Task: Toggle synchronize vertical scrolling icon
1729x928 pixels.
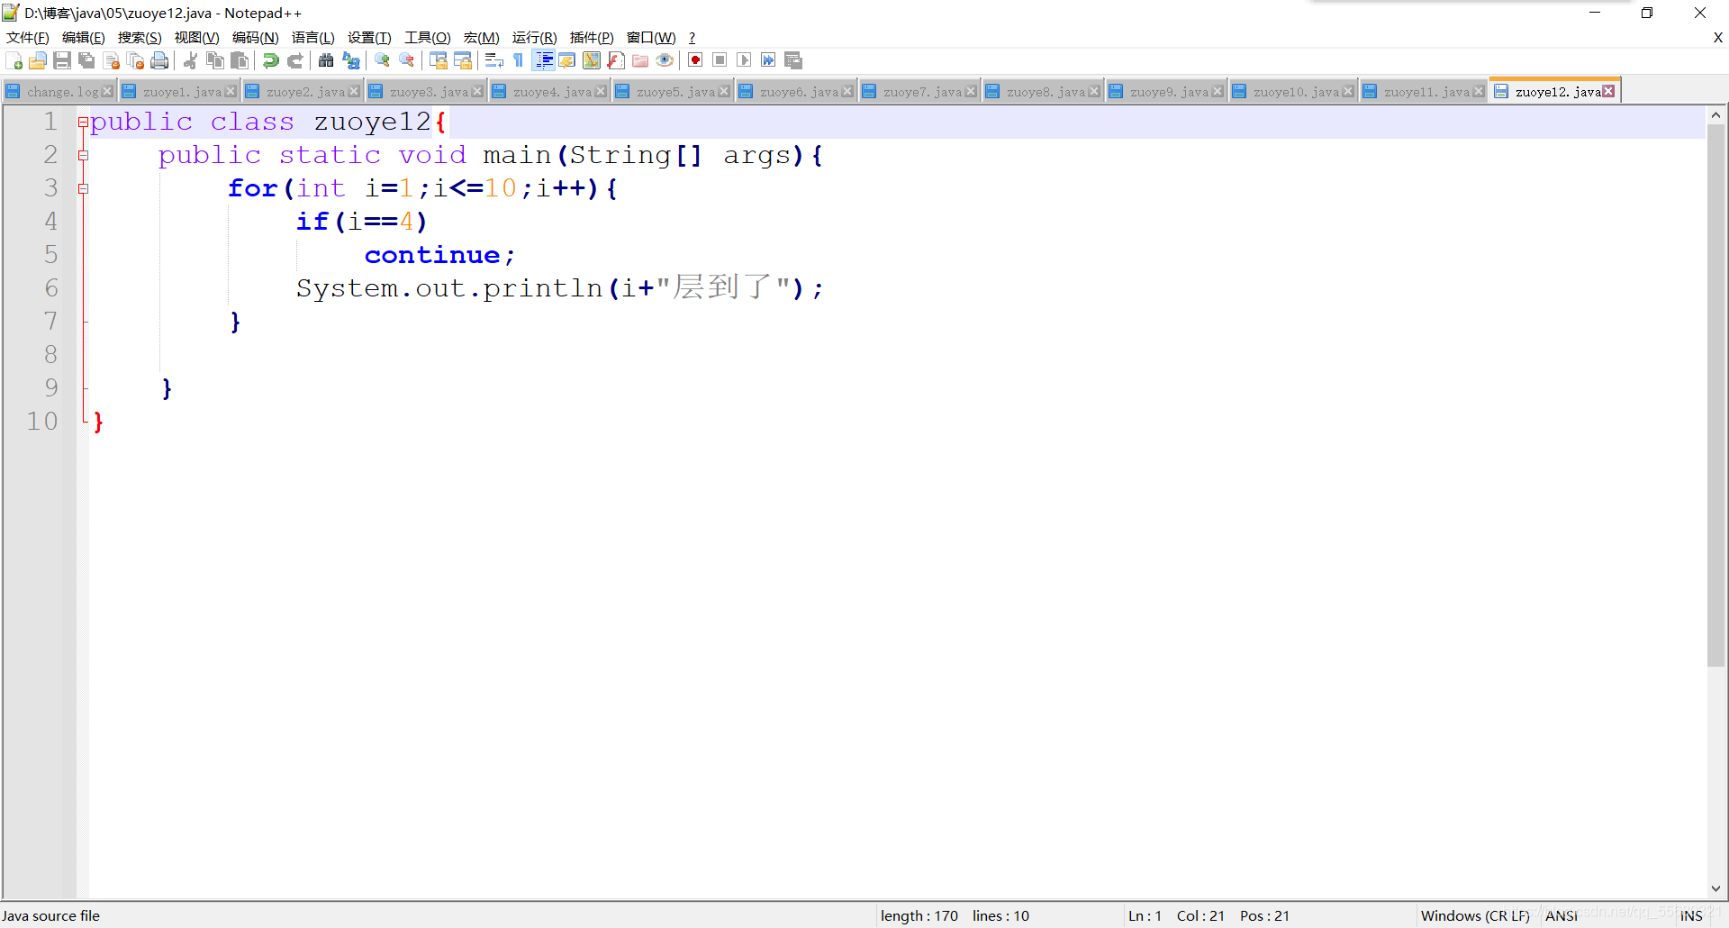Action: click(x=439, y=60)
